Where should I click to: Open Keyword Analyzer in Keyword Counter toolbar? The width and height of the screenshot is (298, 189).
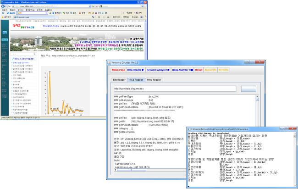[158, 70]
